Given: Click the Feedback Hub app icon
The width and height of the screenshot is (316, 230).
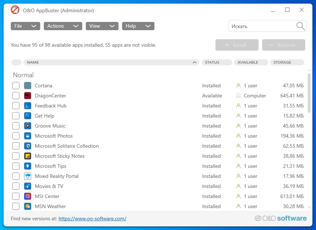Looking at the screenshot, I should 28,106.
